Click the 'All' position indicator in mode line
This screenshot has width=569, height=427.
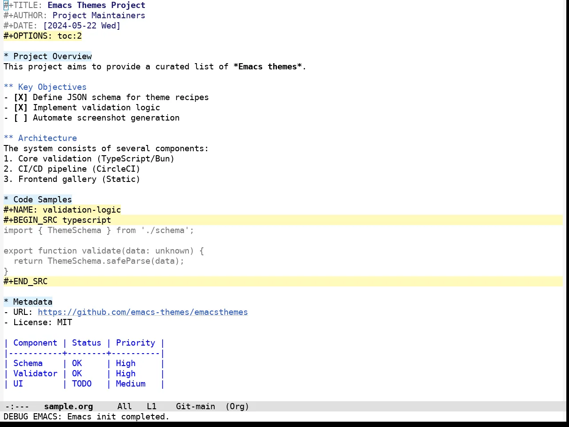coord(124,407)
